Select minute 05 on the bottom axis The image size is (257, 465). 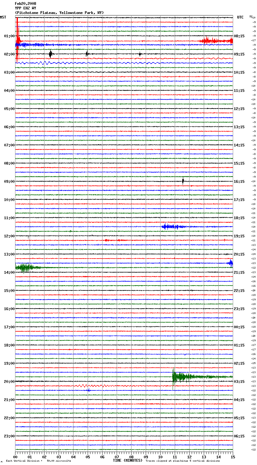(x=88, y=457)
